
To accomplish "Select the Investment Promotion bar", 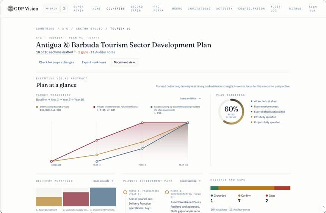I will [x=103, y=197].
